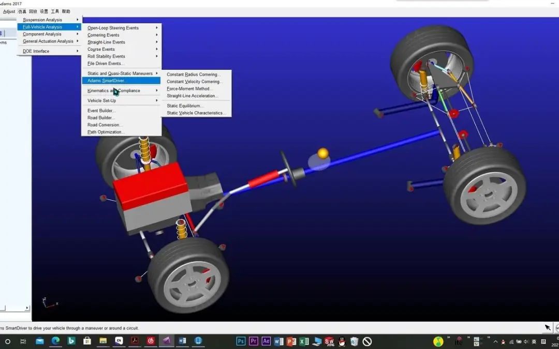The height and width of the screenshot is (349, 559).
Task: Open Microsoft Store taskbar icon
Action: pyautogui.click(x=87, y=341)
